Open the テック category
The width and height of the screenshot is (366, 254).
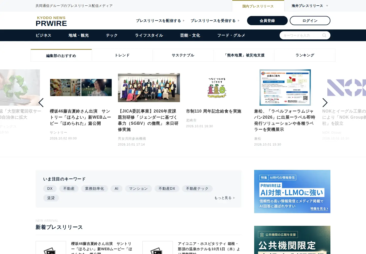point(112,35)
